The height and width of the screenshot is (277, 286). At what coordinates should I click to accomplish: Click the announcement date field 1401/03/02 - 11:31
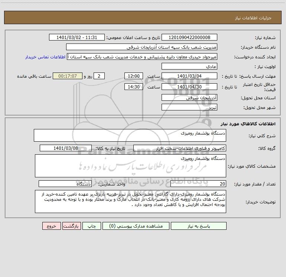77,38
